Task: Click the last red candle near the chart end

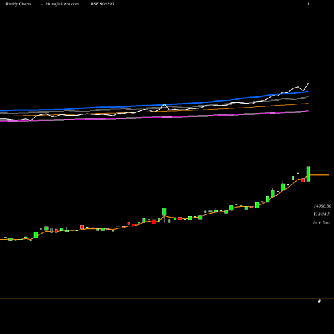Action: pos(303,180)
